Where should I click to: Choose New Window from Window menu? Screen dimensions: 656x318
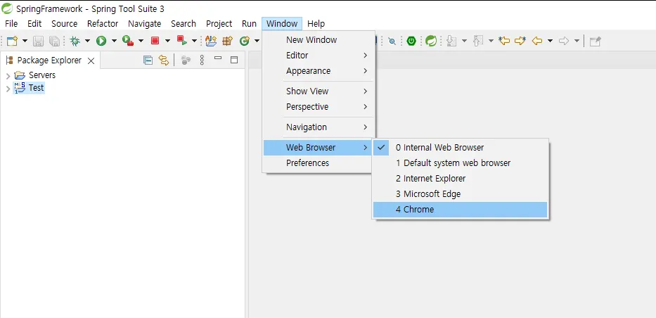point(319,40)
